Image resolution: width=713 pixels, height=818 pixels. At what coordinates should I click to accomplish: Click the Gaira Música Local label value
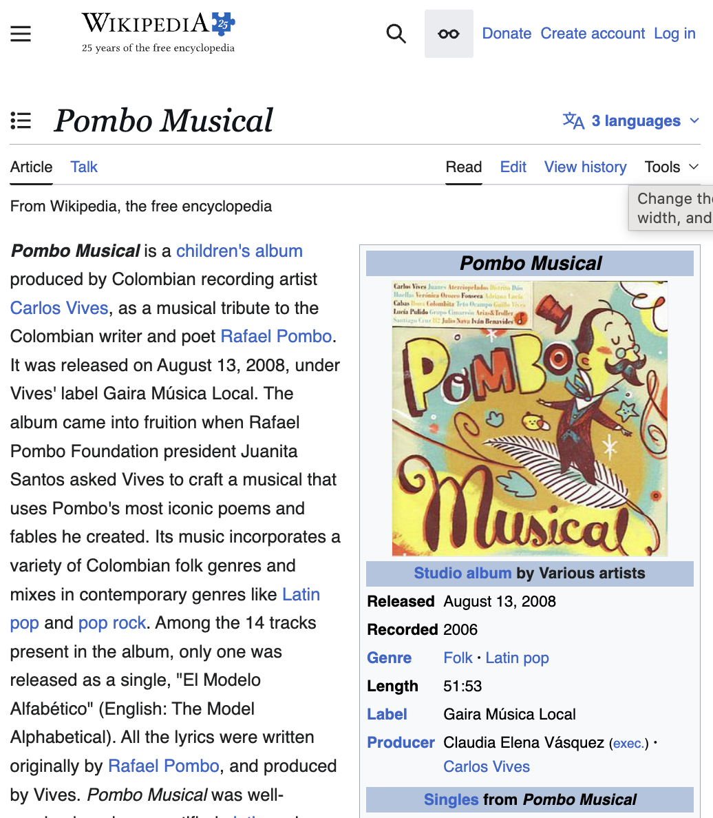(x=509, y=714)
